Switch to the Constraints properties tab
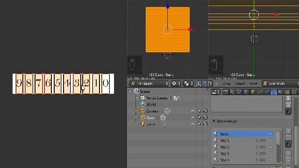299x168 pixels. pyautogui.click(x=260, y=92)
